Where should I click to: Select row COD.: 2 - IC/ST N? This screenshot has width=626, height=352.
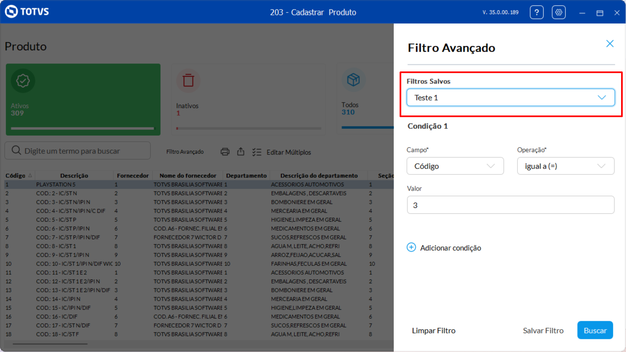[x=199, y=193]
